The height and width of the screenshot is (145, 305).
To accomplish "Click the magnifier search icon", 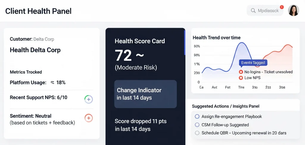I will (x=253, y=11).
